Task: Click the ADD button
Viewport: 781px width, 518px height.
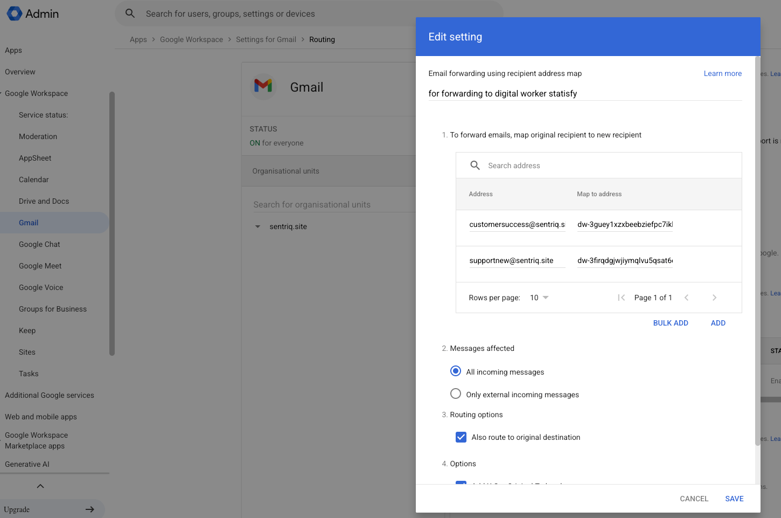Action: click(718, 323)
